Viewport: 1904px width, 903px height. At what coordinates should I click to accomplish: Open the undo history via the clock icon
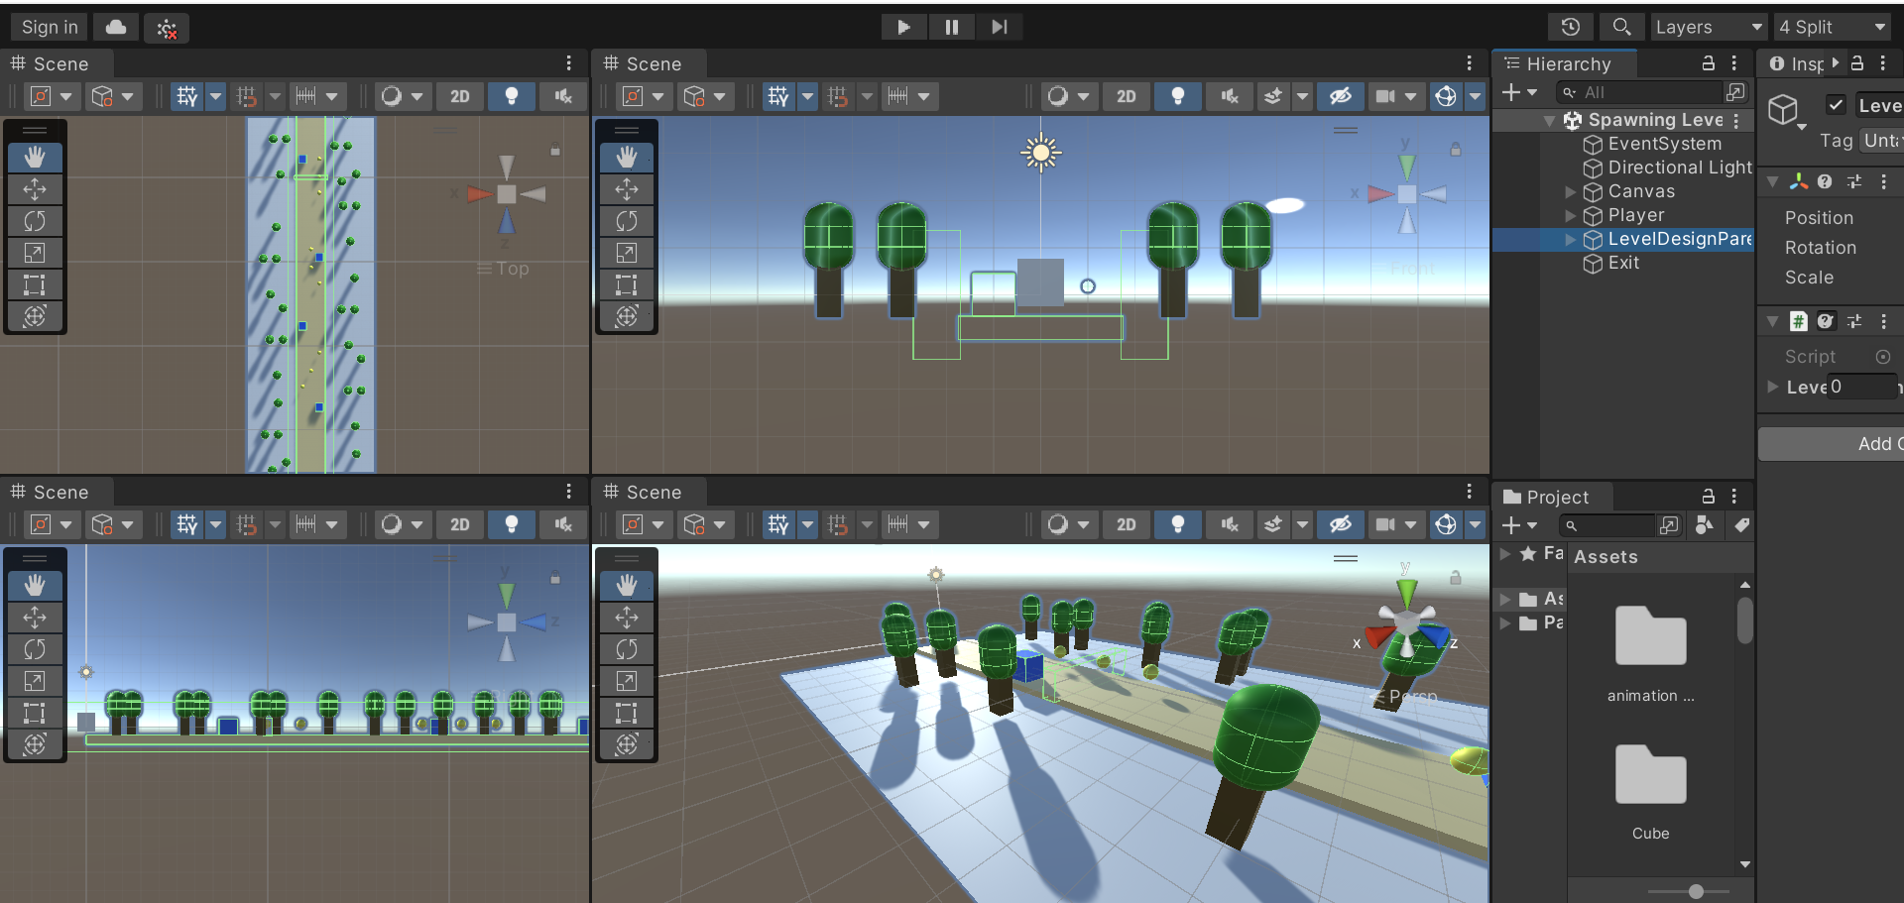[1570, 27]
